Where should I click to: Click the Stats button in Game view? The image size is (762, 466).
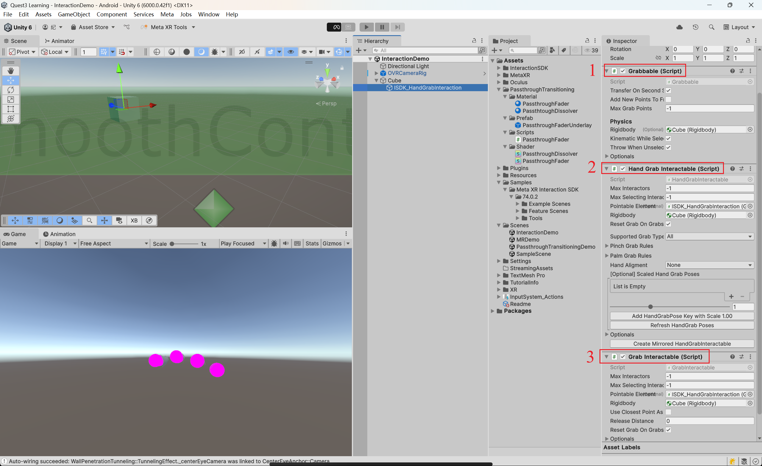[312, 243]
